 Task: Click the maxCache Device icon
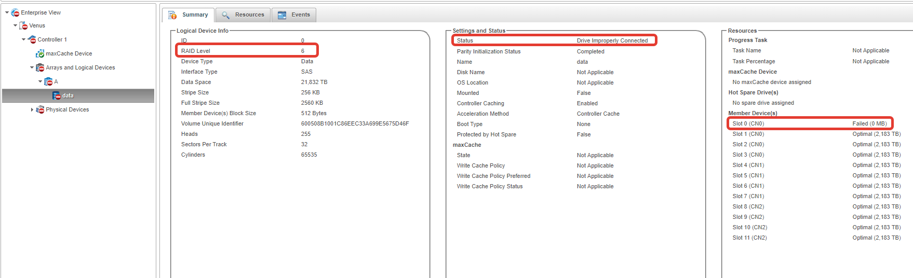click(x=40, y=53)
